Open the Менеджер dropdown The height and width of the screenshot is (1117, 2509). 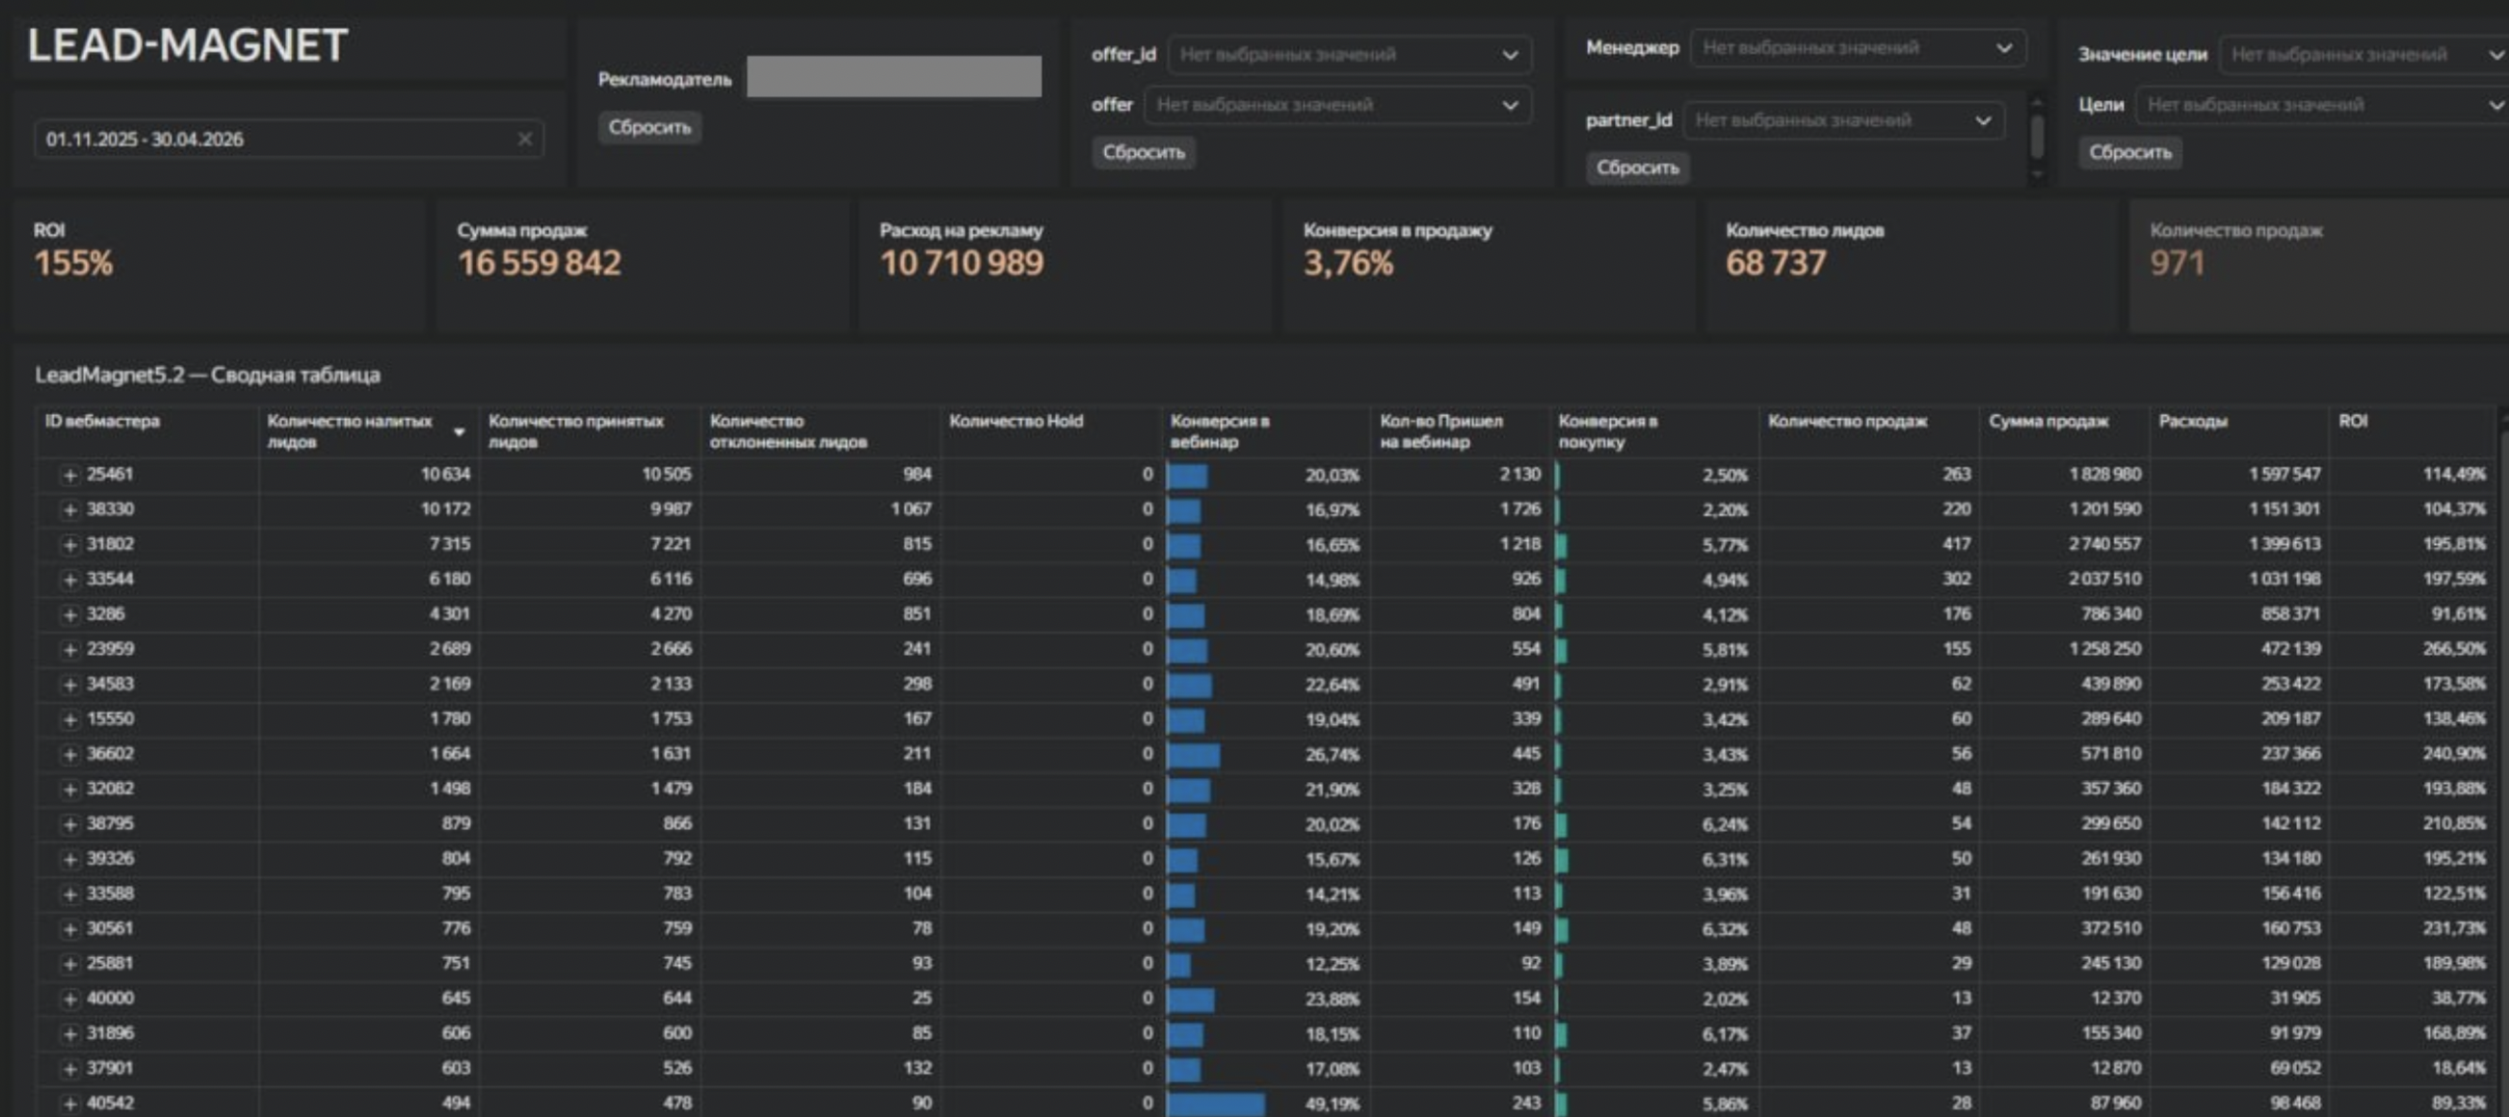pos(1858,48)
